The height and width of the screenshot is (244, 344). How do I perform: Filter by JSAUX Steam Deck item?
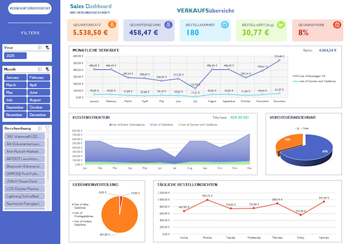25,181
